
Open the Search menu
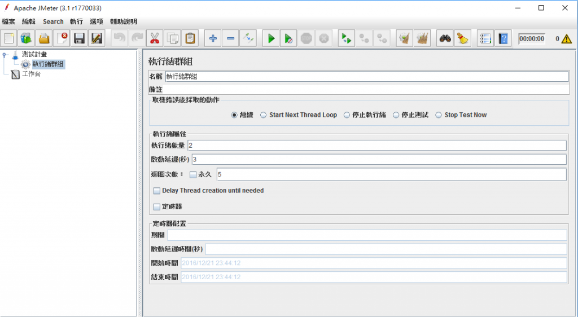(53, 21)
